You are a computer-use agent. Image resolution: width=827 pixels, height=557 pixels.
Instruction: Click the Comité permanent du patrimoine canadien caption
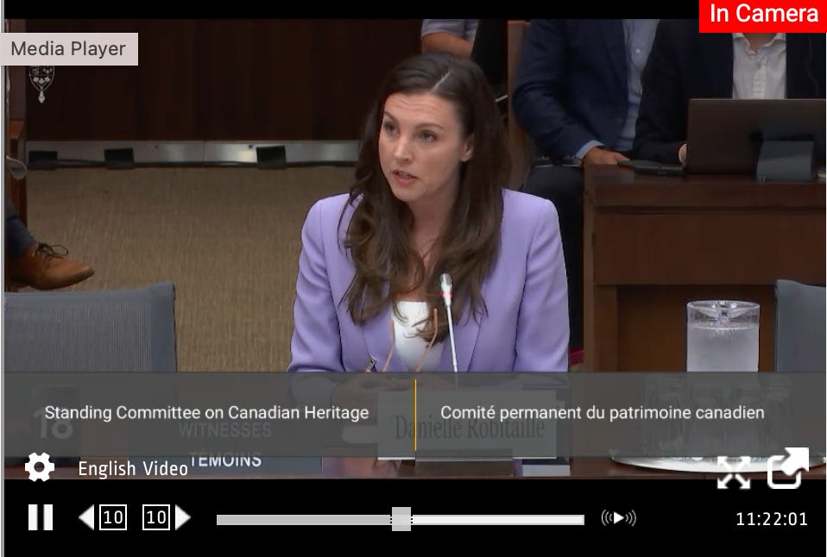click(x=603, y=413)
